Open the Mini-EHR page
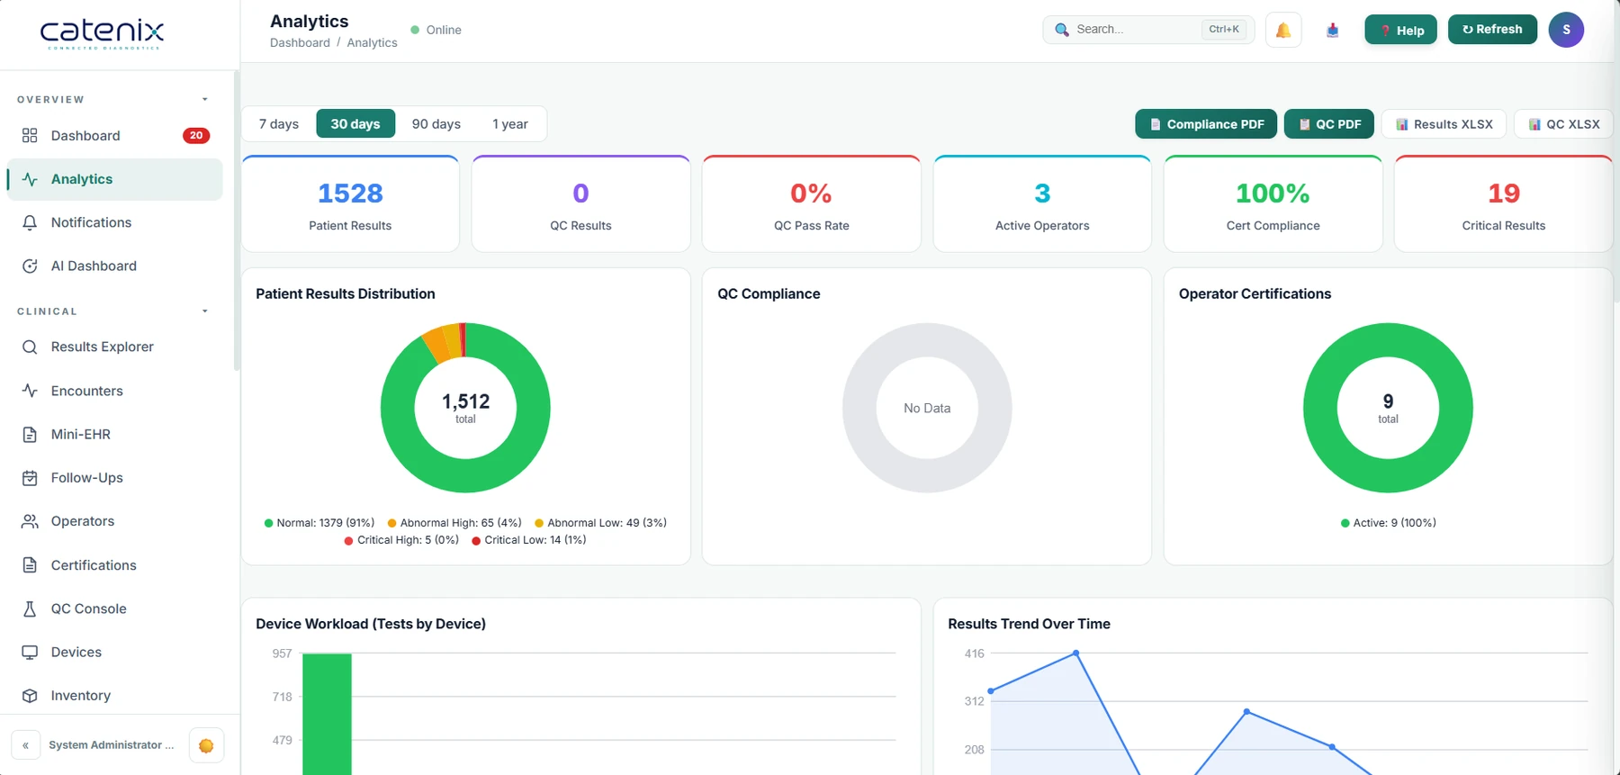 coord(114,434)
